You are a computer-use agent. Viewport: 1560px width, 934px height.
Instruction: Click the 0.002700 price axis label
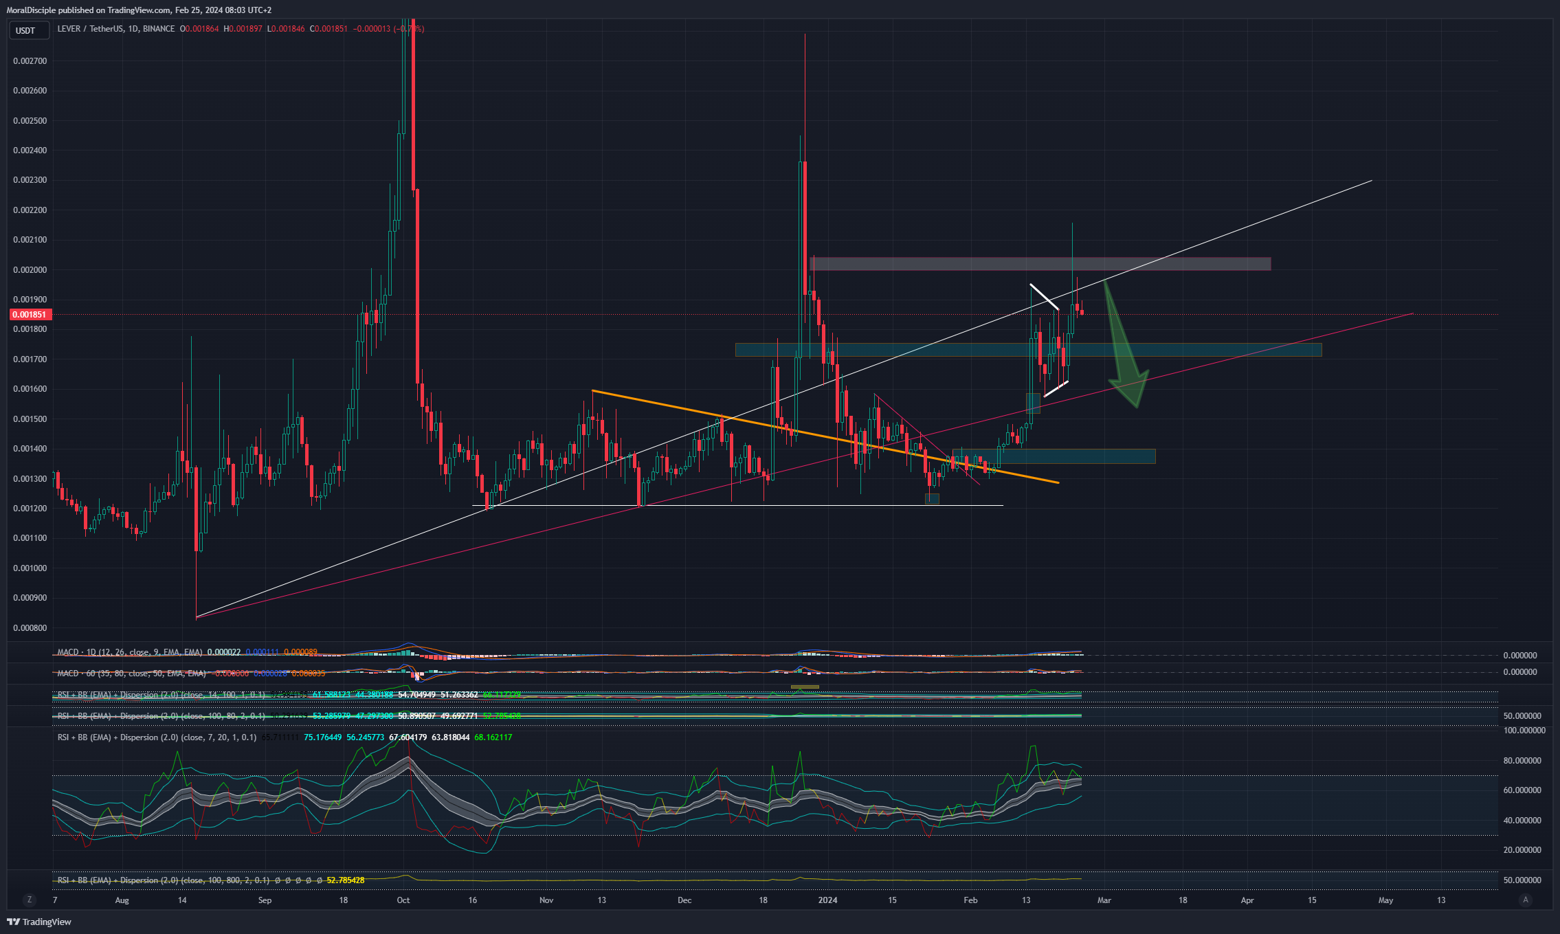point(30,61)
